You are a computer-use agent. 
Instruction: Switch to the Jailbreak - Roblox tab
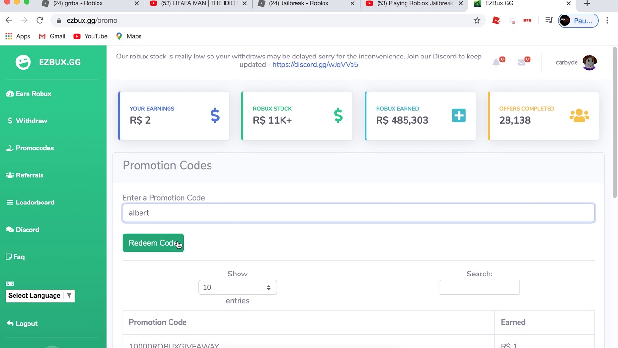click(299, 4)
